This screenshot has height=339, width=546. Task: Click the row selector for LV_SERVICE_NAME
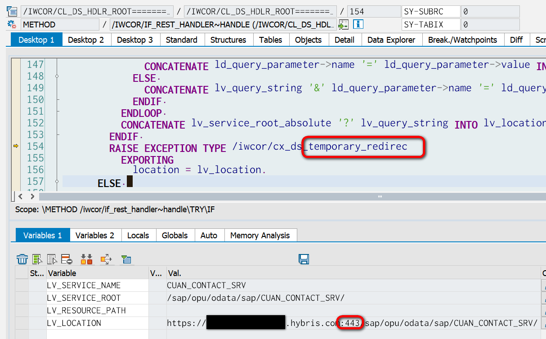pos(22,285)
